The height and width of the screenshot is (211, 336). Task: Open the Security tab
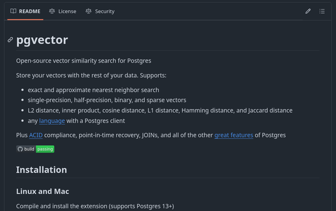pos(100,11)
